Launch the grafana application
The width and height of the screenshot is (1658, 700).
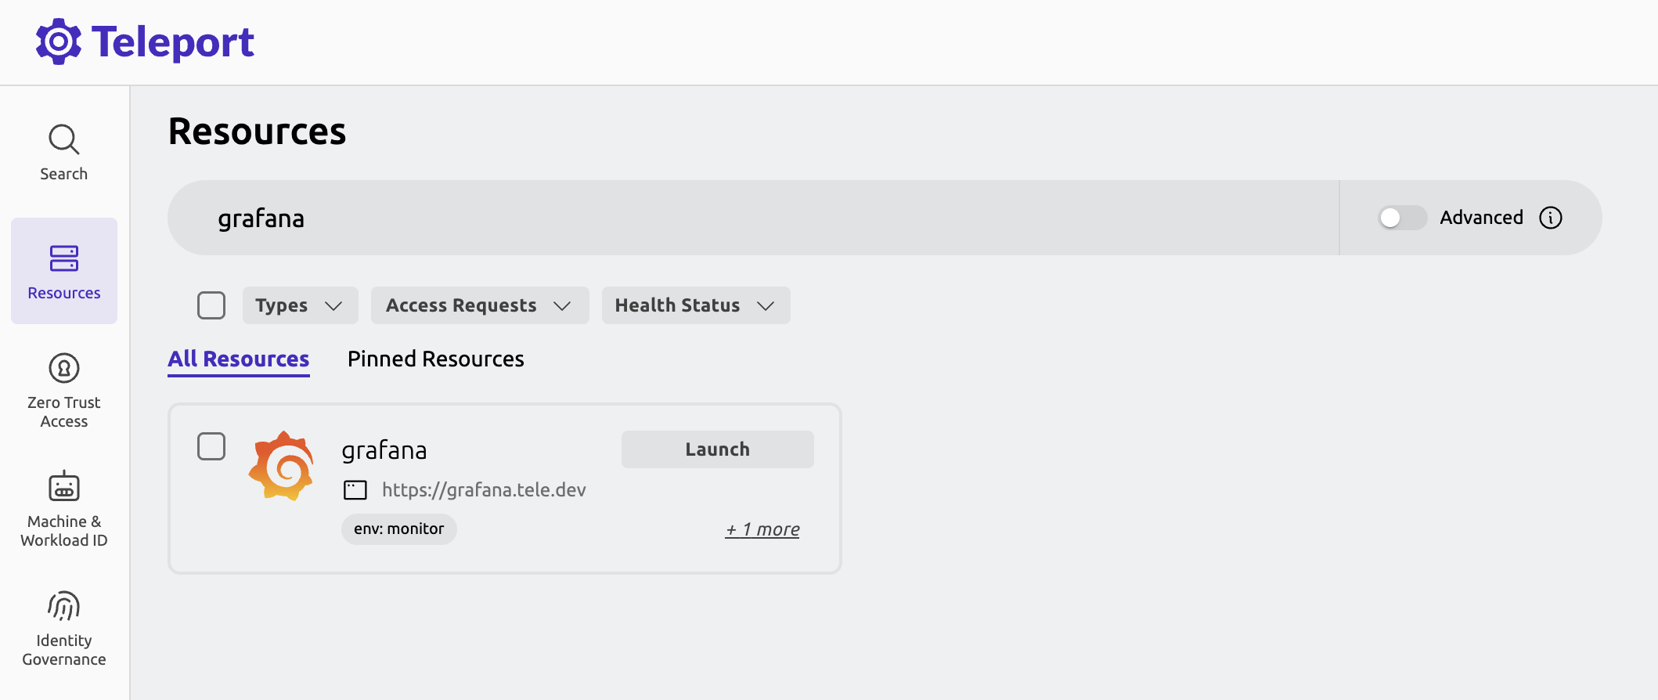pyautogui.click(x=716, y=449)
